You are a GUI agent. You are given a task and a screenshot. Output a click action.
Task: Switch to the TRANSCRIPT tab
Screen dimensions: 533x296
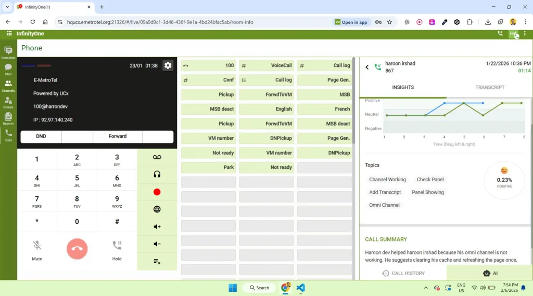(489, 87)
